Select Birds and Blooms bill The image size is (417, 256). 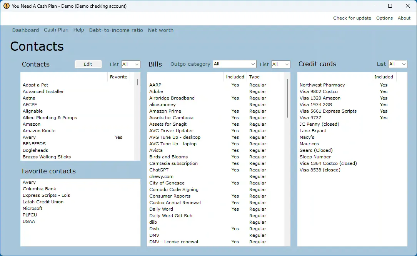pos(168,157)
